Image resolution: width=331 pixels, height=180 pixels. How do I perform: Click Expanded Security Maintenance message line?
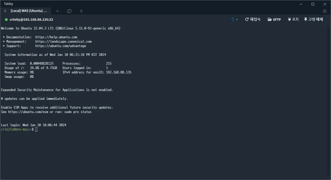[x=57, y=90]
